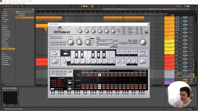
Task: Click the transport stop button
Action: (84, 6)
